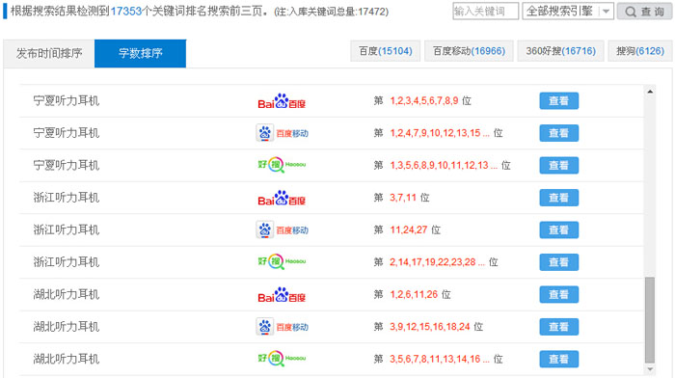
Task: Click 宁夏听力耳机 keyword in Baidu row
Action: (x=67, y=100)
